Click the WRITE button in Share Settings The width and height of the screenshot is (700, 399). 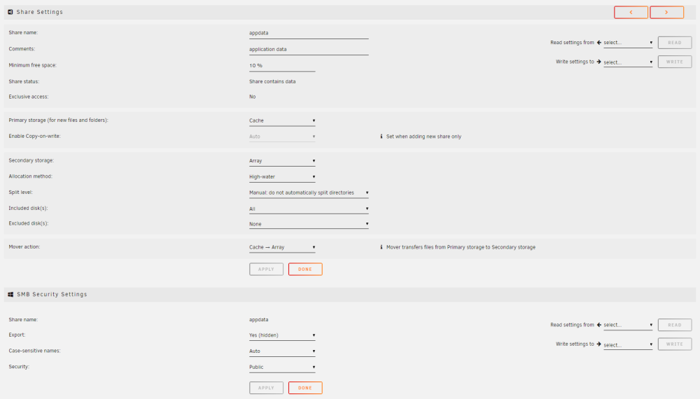point(675,62)
